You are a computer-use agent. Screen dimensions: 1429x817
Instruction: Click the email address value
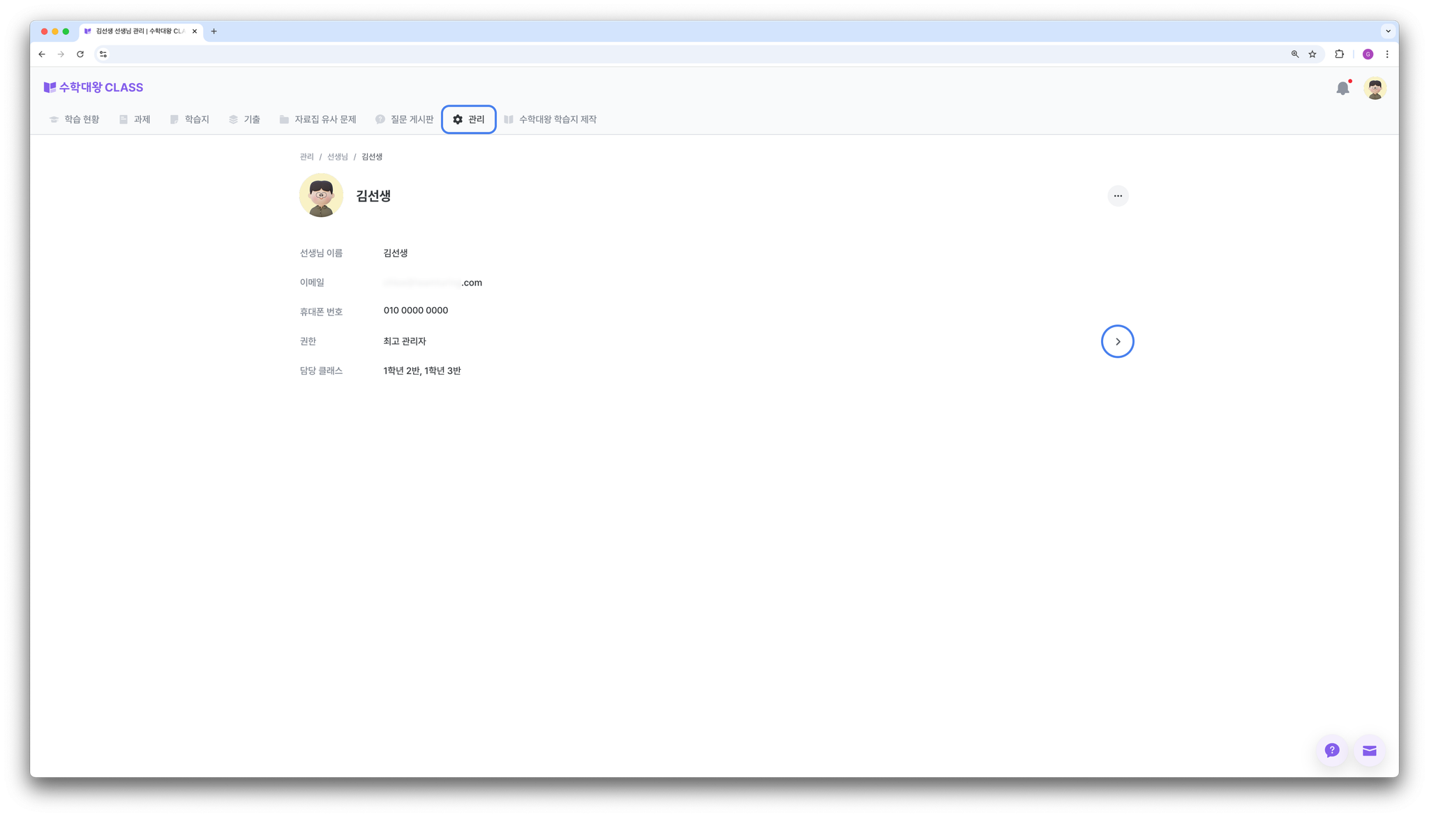click(433, 283)
